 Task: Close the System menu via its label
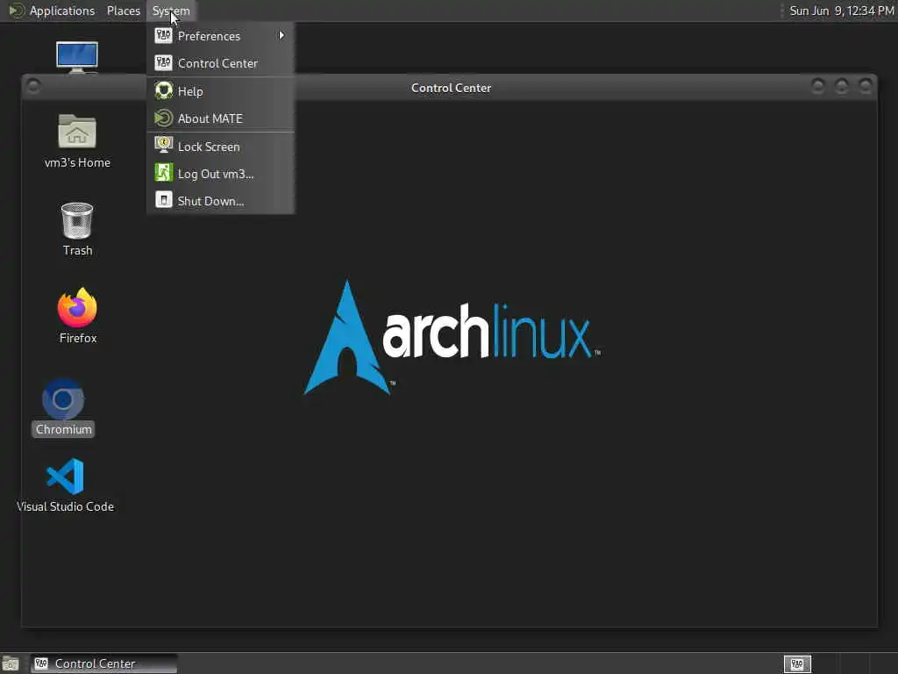(x=171, y=11)
